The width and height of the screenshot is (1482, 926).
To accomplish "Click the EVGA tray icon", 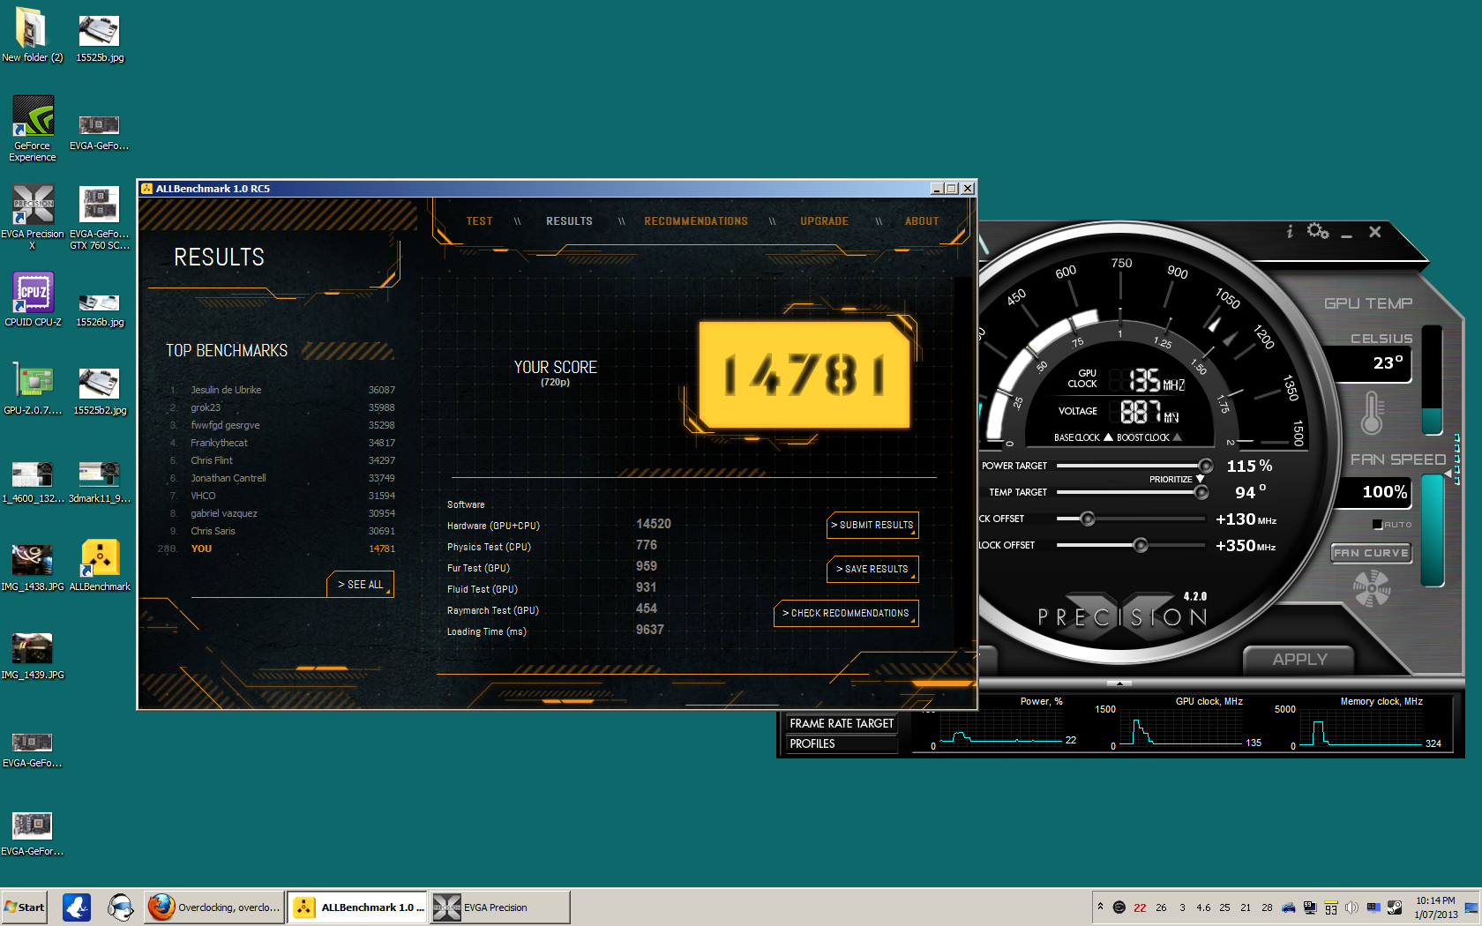I will [1119, 907].
